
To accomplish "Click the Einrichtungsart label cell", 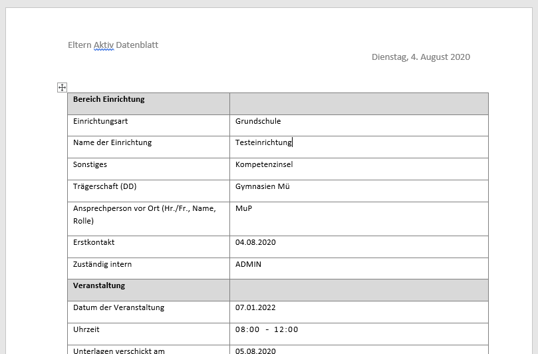I will (x=148, y=125).
